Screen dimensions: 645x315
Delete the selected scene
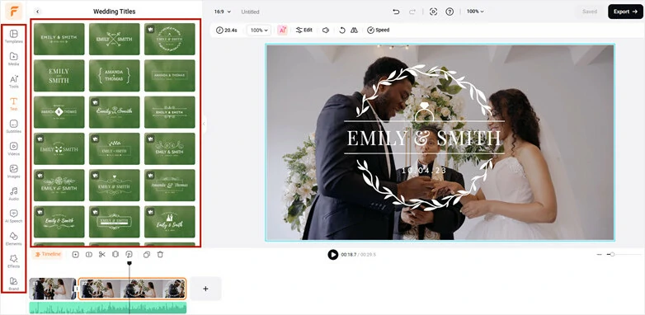161,255
